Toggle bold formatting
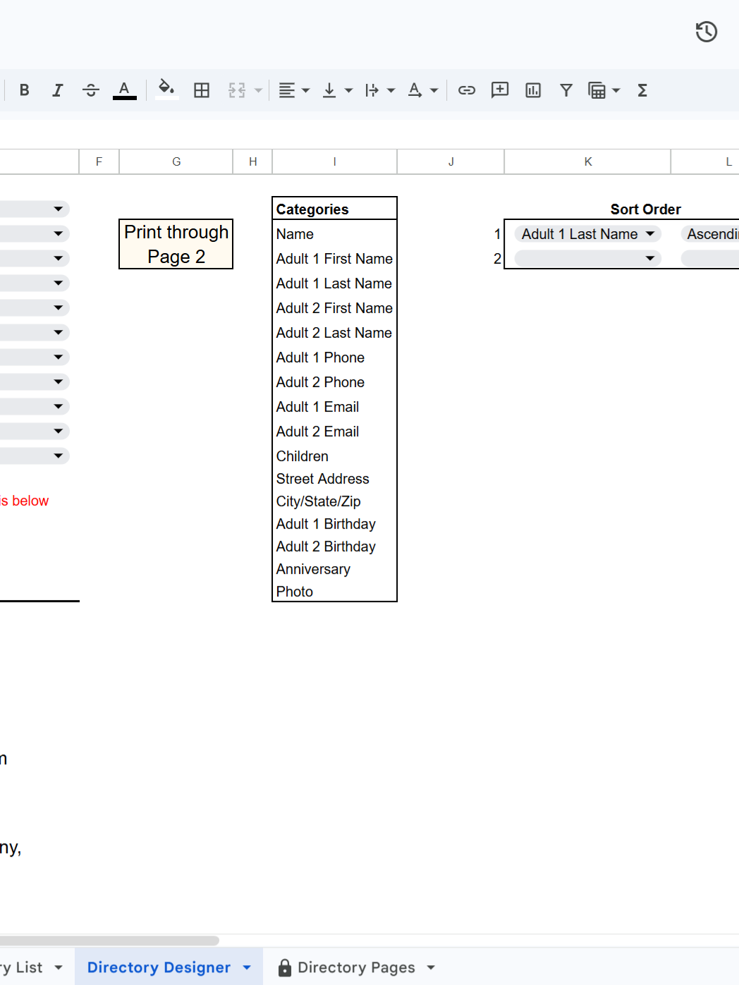 pyautogui.click(x=24, y=90)
